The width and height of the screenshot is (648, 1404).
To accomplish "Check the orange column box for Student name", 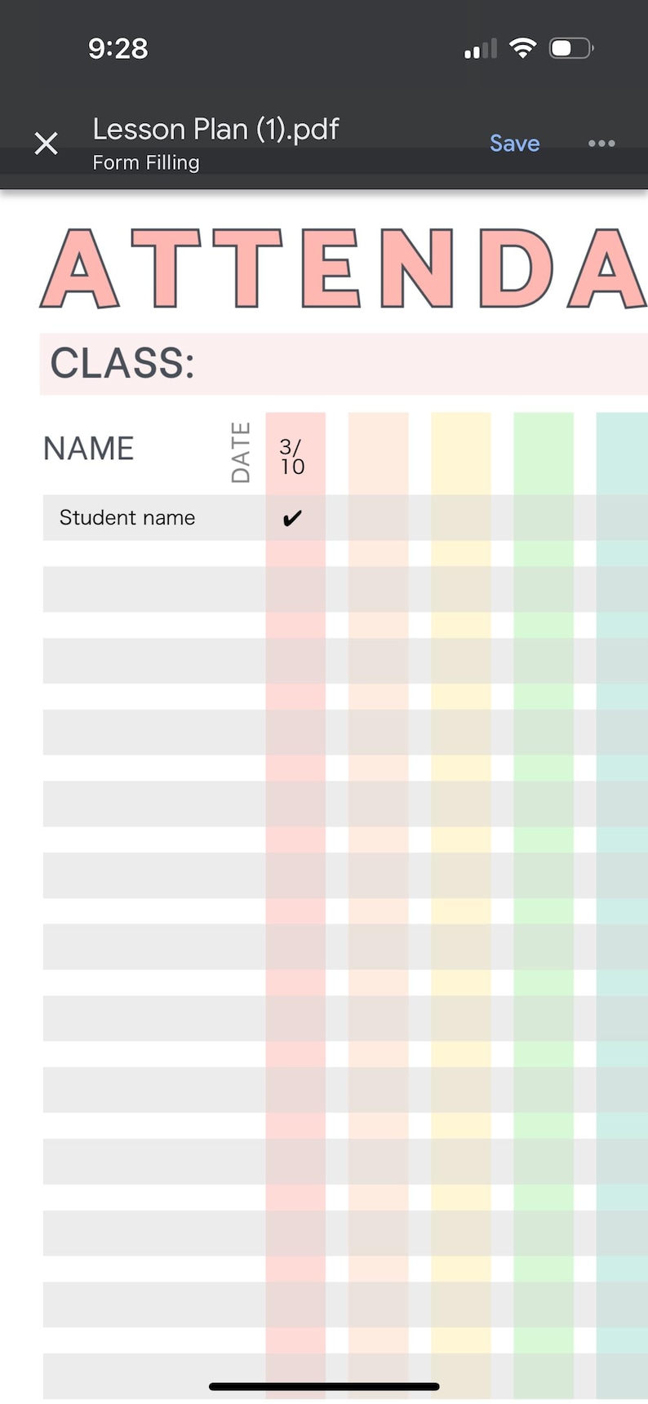I will [x=378, y=518].
